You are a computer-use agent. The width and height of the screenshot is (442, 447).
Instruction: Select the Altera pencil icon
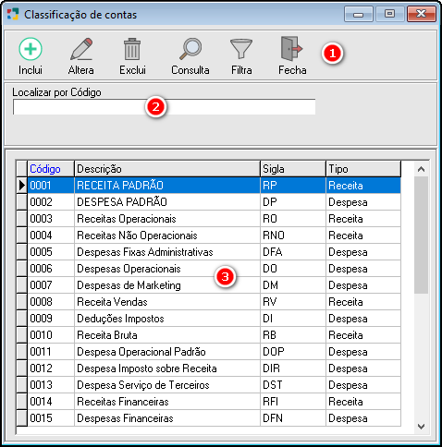point(81,49)
